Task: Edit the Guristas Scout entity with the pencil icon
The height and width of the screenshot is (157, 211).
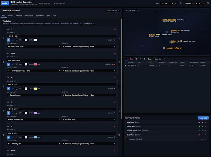Action: click(x=202, y=131)
